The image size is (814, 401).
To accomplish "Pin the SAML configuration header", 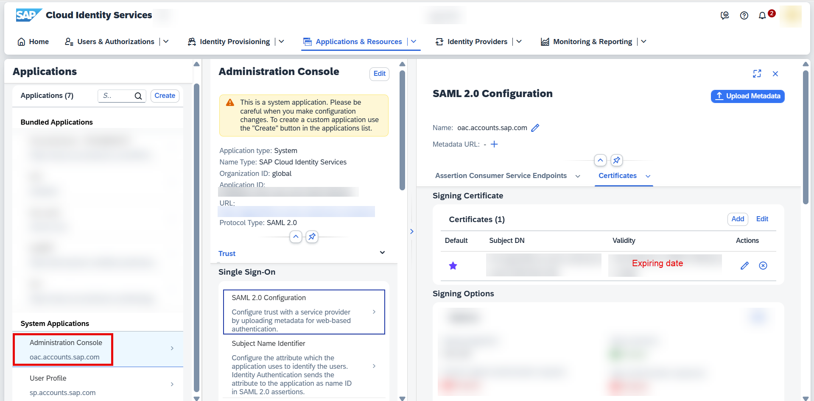I will [x=616, y=160].
